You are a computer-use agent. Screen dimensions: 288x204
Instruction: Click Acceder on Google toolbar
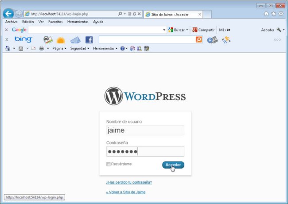268,30
